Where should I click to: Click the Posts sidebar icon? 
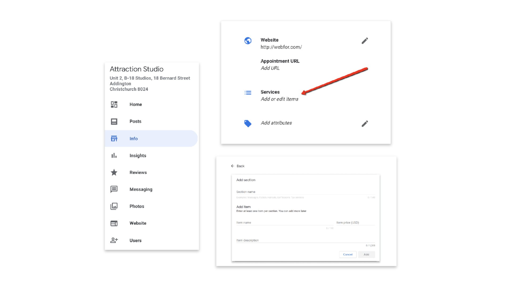(x=114, y=121)
